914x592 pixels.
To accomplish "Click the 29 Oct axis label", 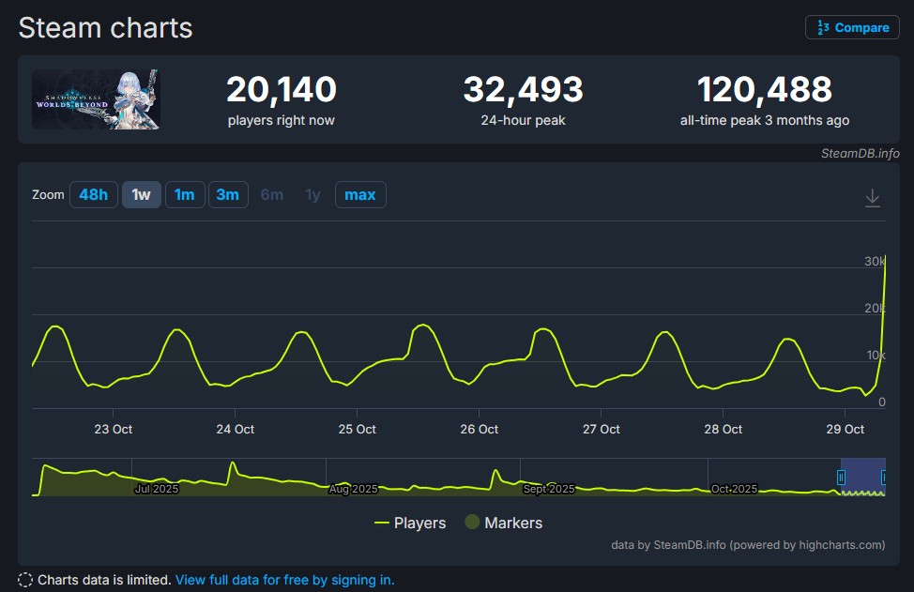I will tap(845, 429).
